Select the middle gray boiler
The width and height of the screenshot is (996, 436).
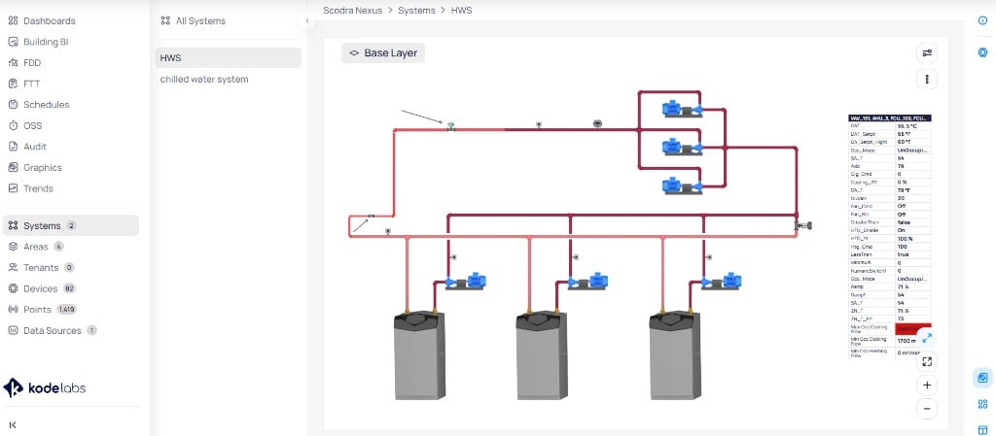(541, 354)
